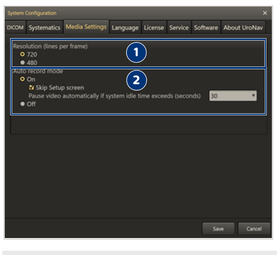
Task: Cancel the configuration changes
Action: (x=254, y=229)
